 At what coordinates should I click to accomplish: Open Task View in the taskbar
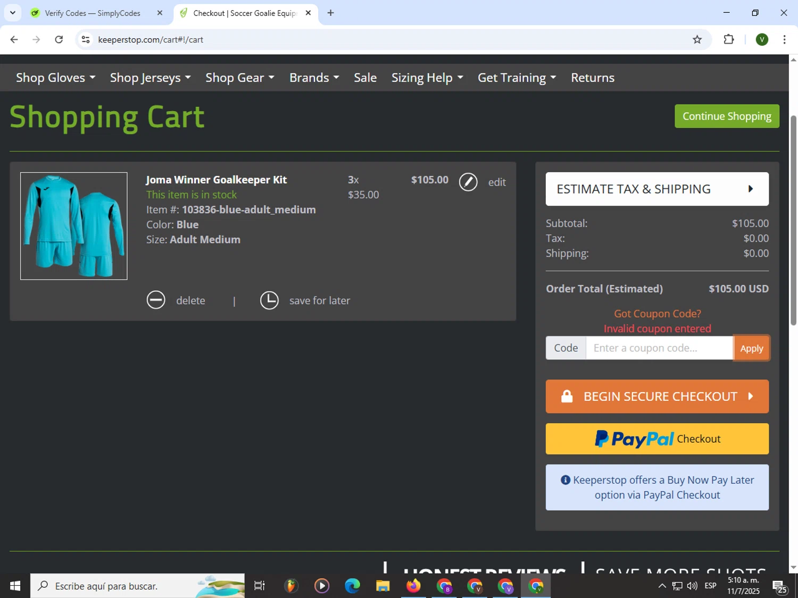point(260,586)
